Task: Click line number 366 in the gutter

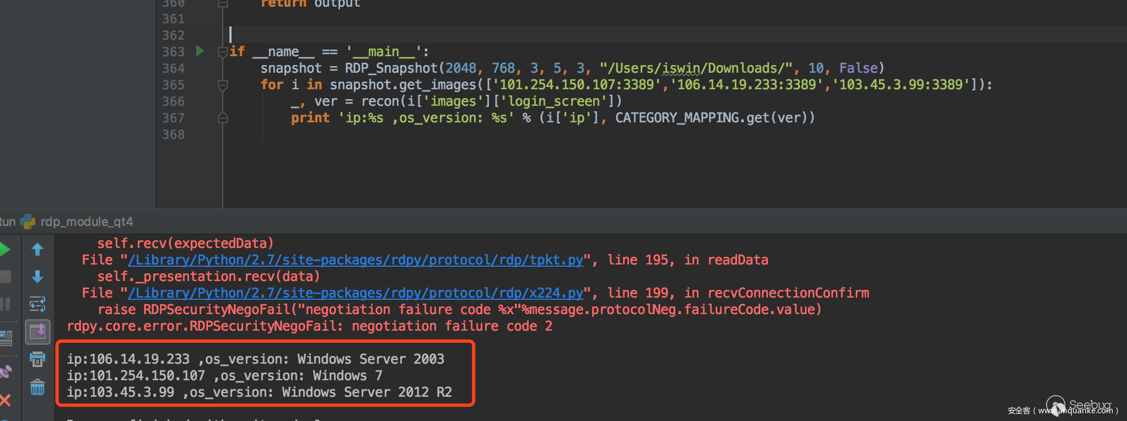Action: (173, 101)
